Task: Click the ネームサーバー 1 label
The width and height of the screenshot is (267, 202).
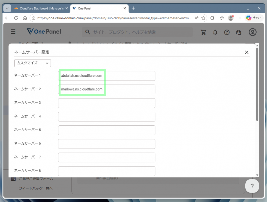Action: click(x=27, y=75)
